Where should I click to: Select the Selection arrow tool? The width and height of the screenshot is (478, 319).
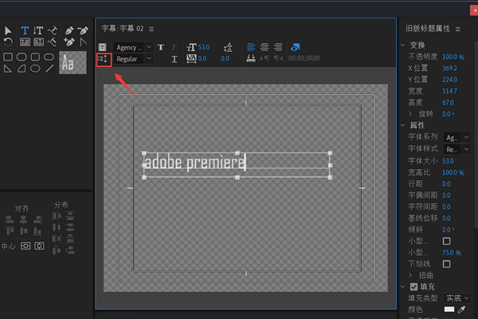click(8, 30)
